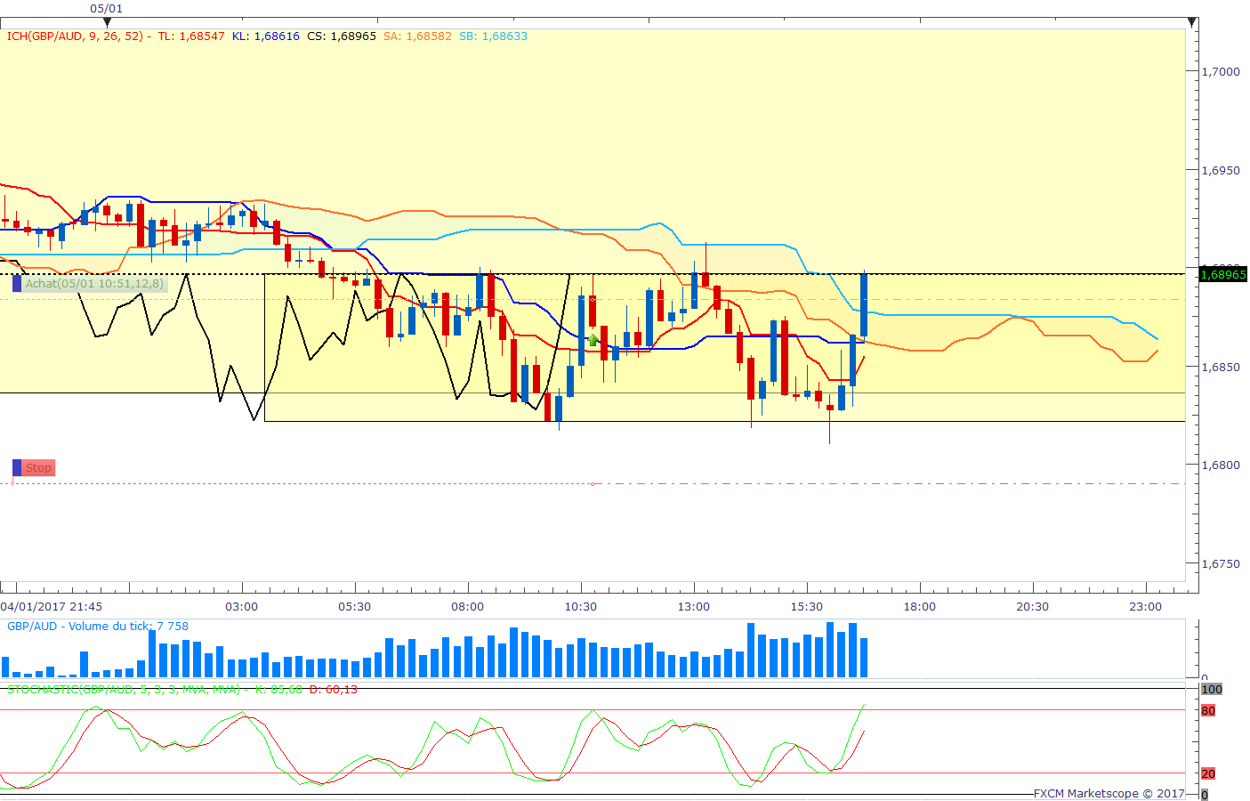
Task: Click the green current price tag 1,68965
Action: (1223, 274)
